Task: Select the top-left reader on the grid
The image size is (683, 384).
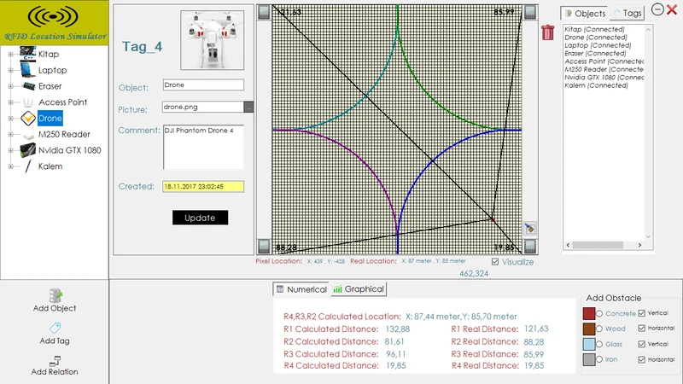Action: click(x=264, y=11)
